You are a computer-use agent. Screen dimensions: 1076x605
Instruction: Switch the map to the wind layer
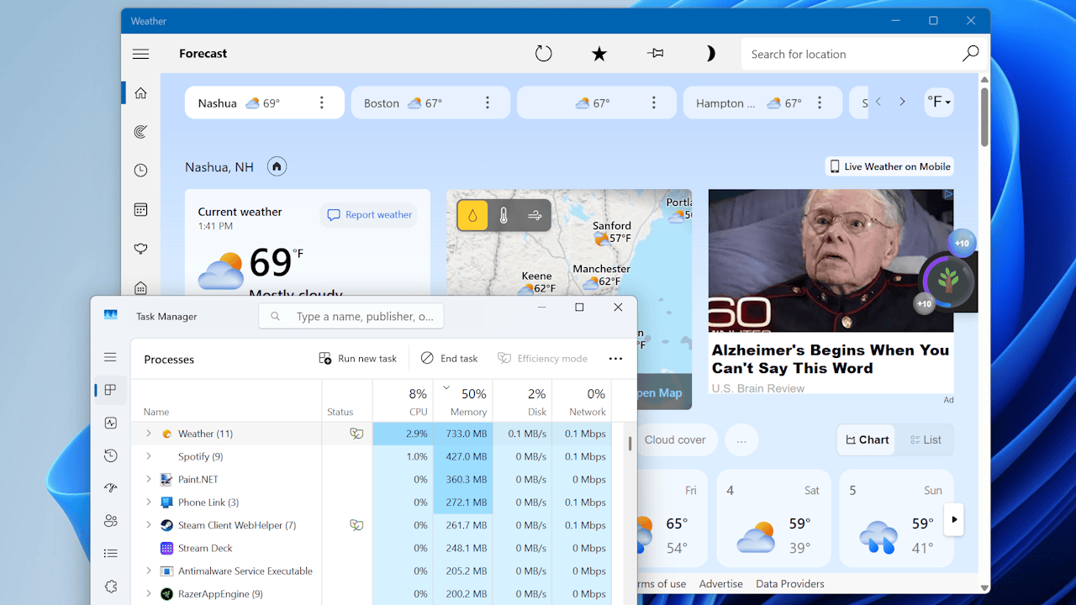535,216
